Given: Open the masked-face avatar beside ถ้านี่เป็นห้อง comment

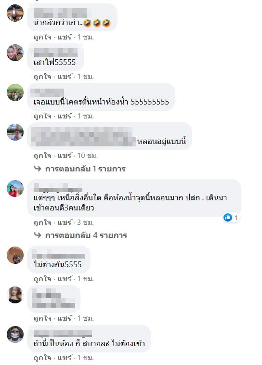Looking at the screenshot, I should pyautogui.click(x=15, y=335).
